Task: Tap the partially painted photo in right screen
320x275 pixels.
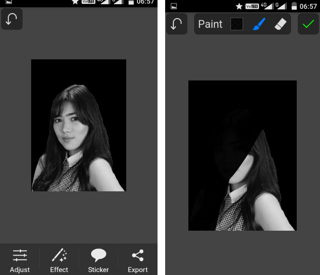Action: 243,155
